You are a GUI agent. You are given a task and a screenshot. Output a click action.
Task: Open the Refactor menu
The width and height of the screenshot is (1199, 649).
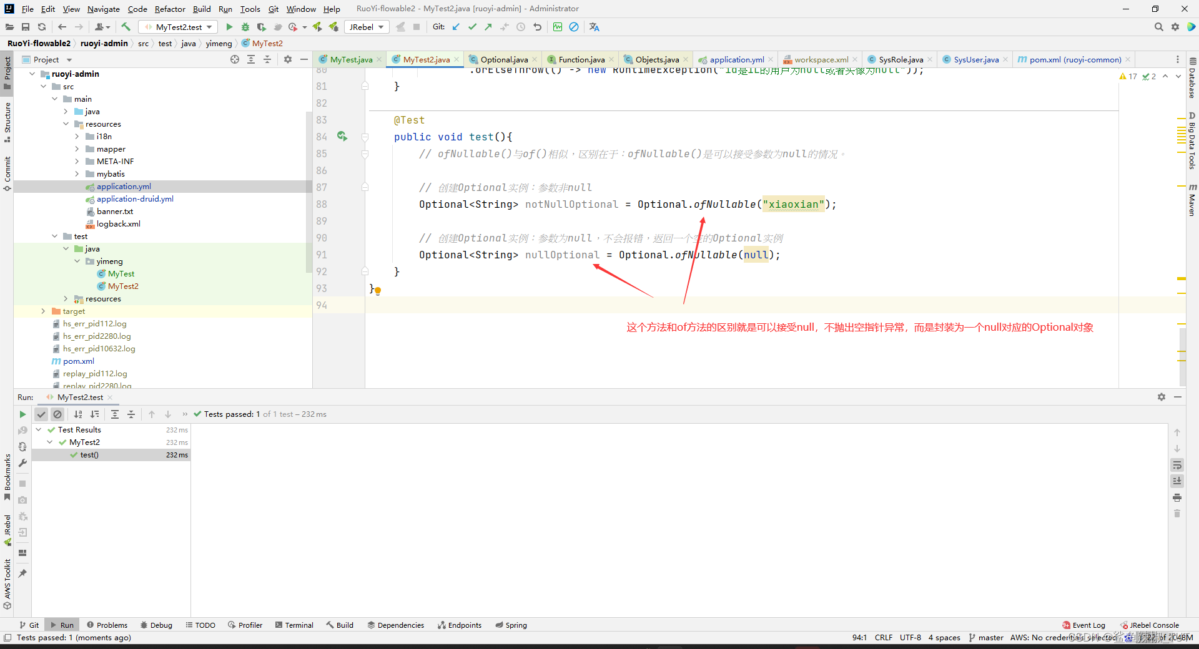tap(170, 9)
